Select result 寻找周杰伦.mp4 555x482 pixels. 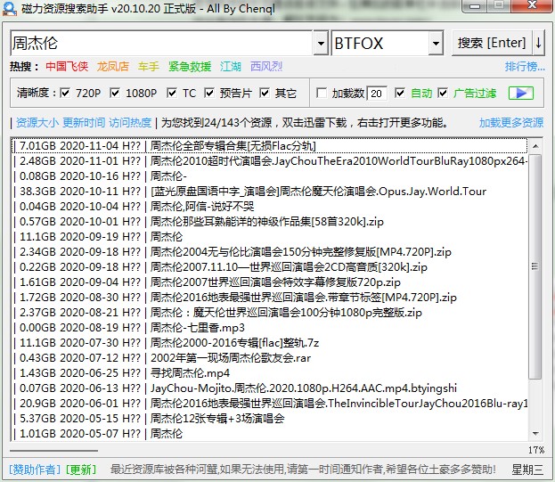pyautogui.click(x=270, y=373)
